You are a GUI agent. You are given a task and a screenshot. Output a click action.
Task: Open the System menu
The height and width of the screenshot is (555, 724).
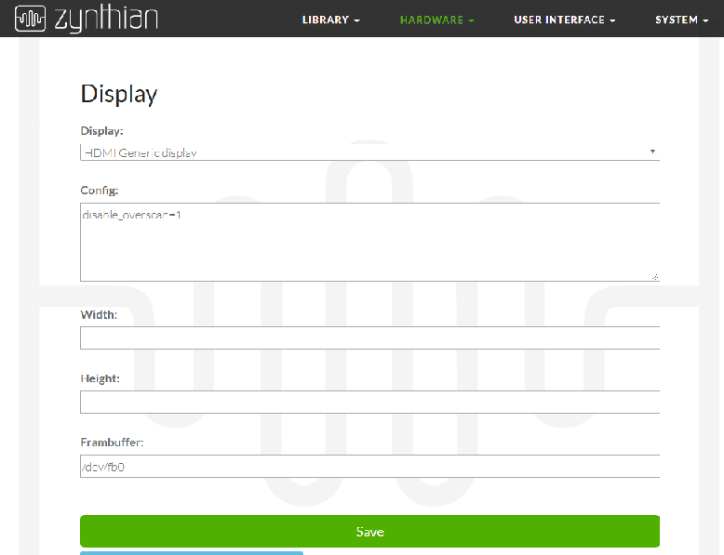[681, 20]
